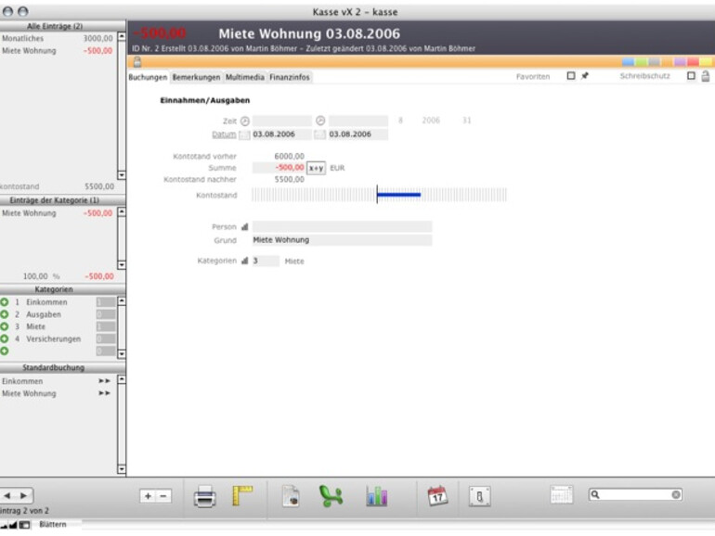Click the printer icon in the bottom toolbar

pyautogui.click(x=204, y=497)
